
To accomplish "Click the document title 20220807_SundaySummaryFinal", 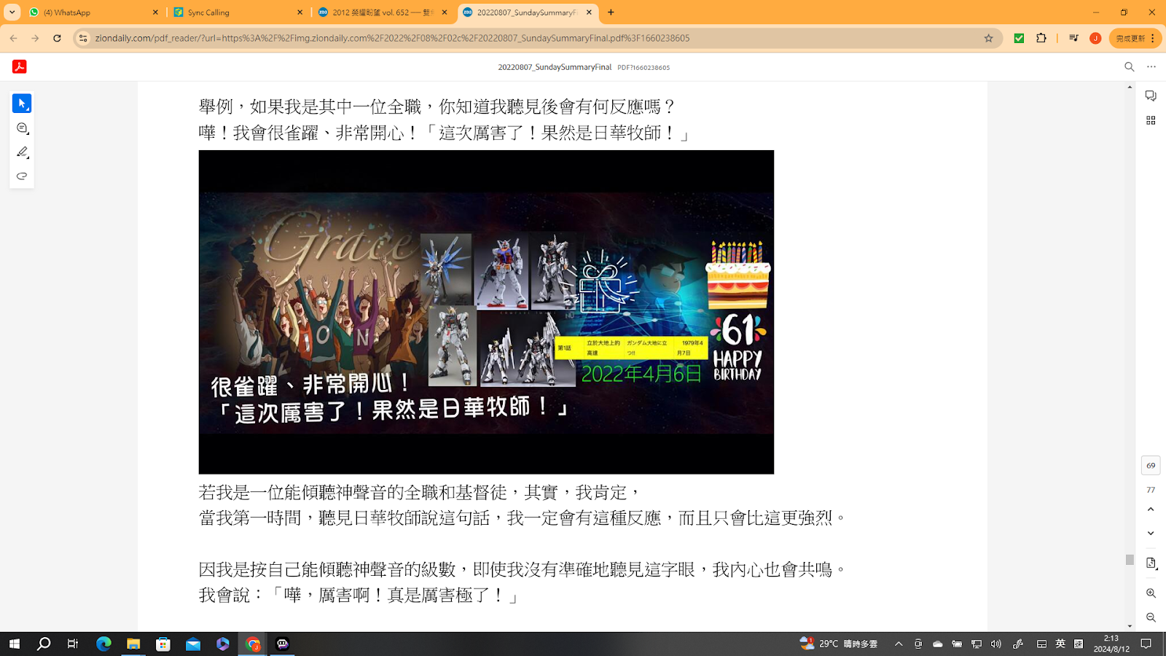I will 555,67.
